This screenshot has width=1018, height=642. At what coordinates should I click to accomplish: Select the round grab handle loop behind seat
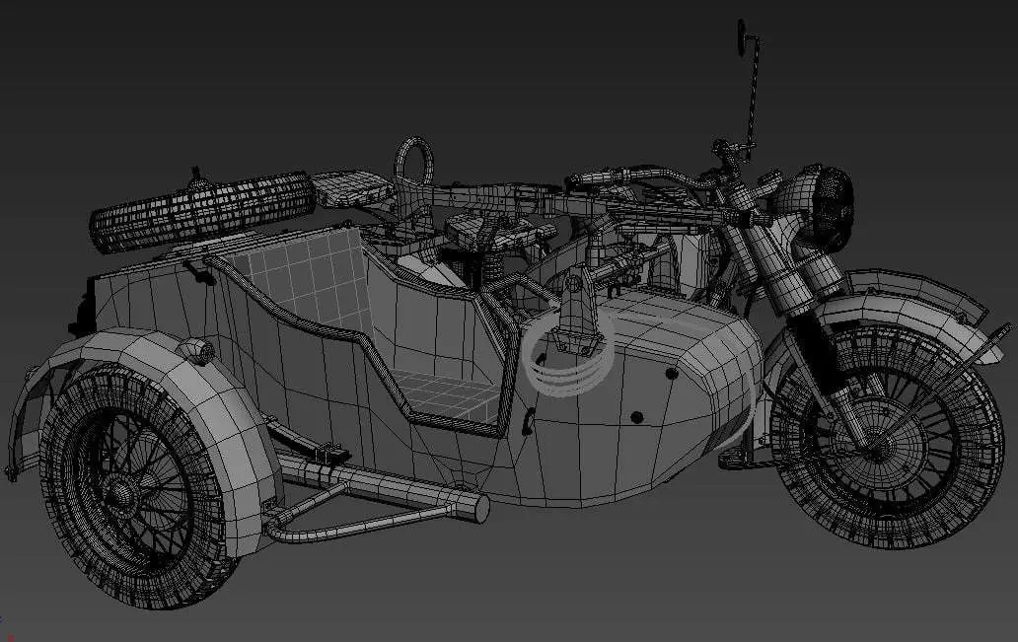413,161
